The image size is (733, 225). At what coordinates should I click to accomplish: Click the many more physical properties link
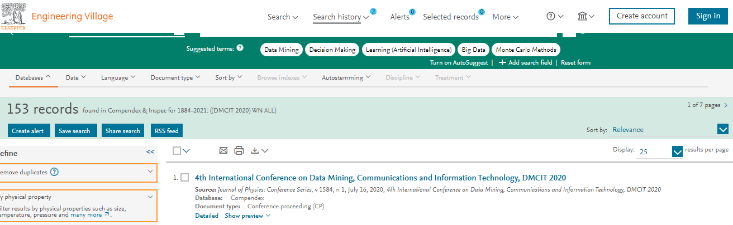coord(86,214)
